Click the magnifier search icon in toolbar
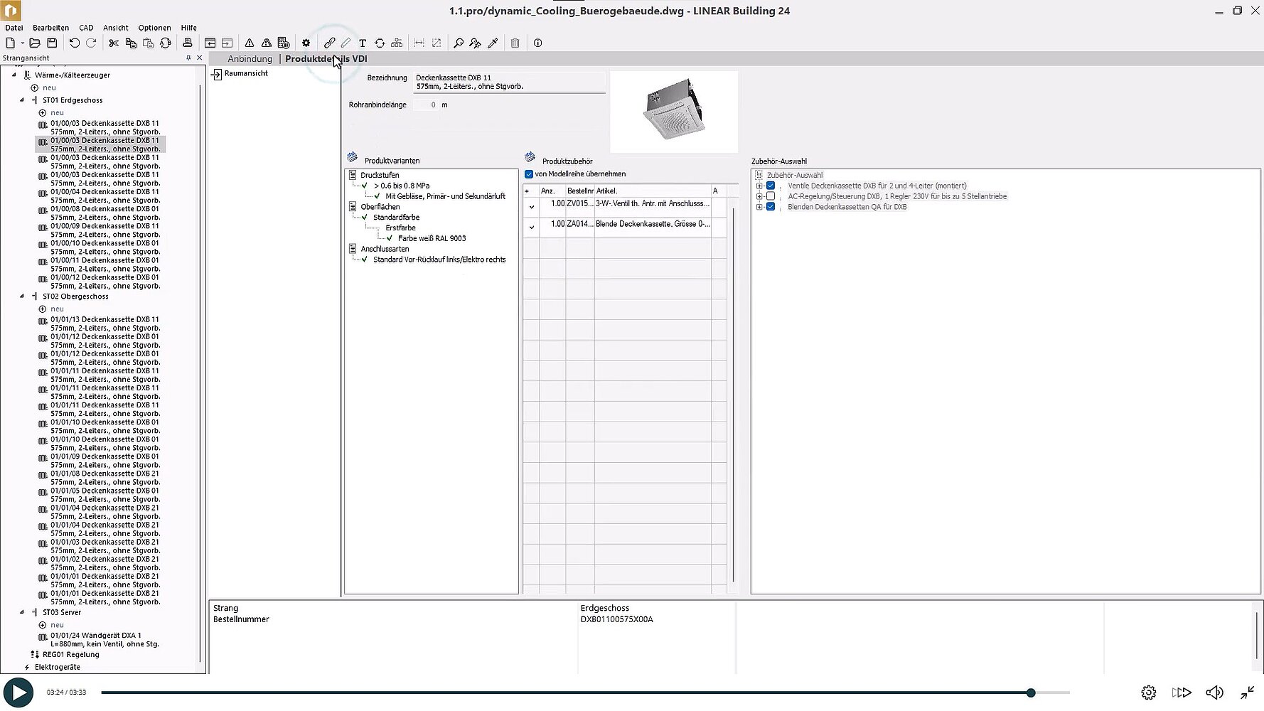The image size is (1264, 711). 459,43
